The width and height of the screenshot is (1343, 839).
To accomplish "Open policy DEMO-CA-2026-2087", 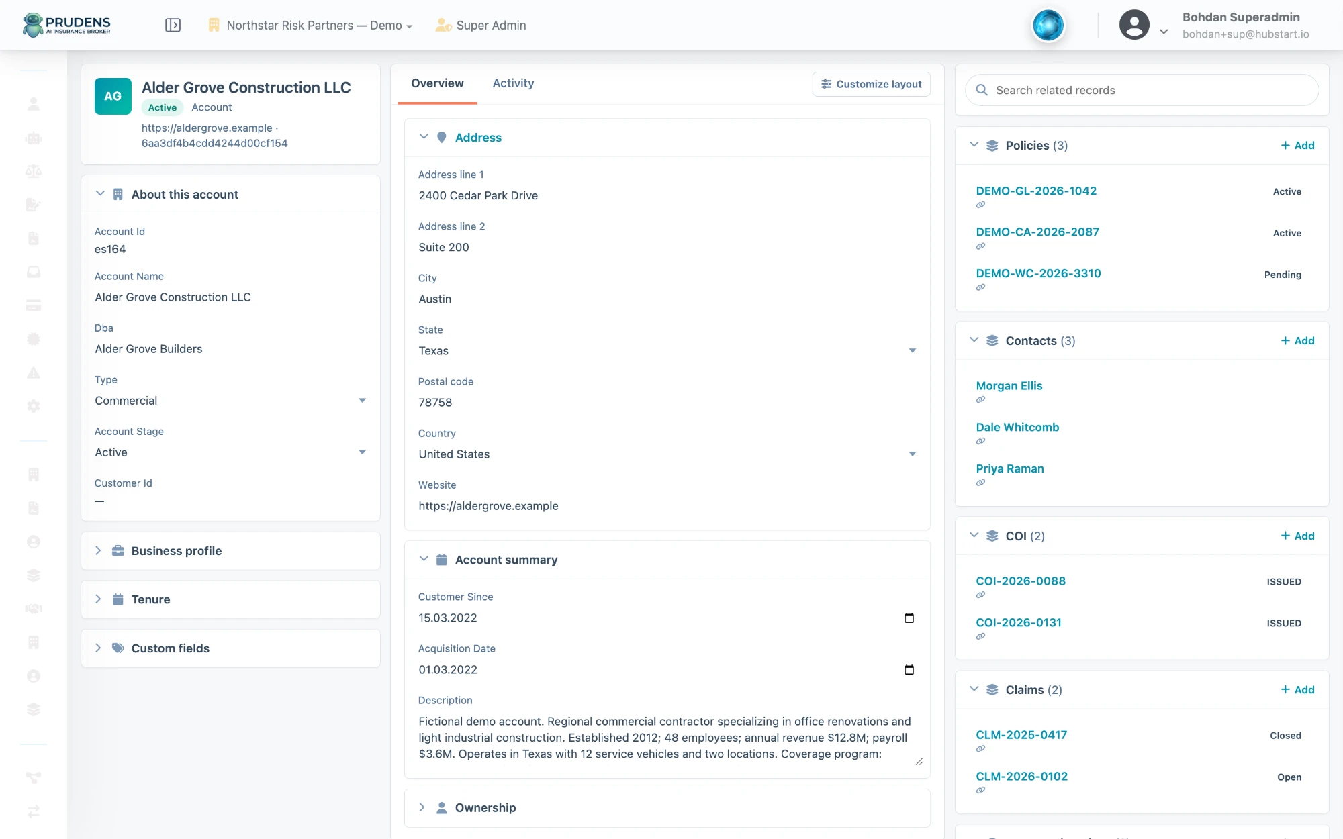I will [1037, 232].
